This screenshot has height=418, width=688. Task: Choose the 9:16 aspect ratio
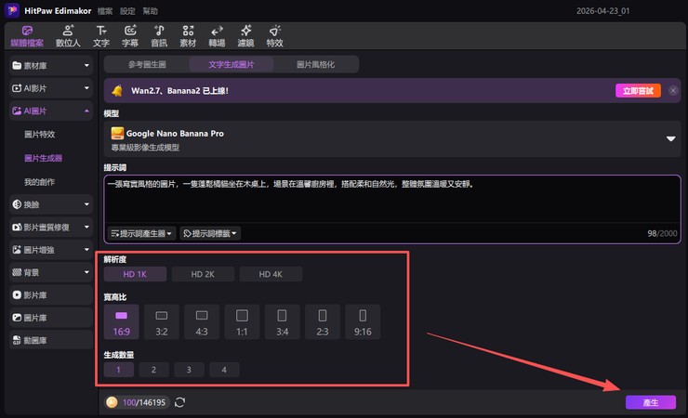[x=363, y=322]
